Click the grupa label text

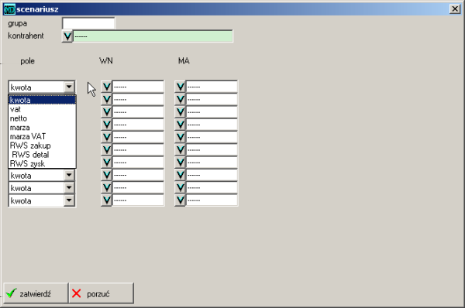pos(18,24)
